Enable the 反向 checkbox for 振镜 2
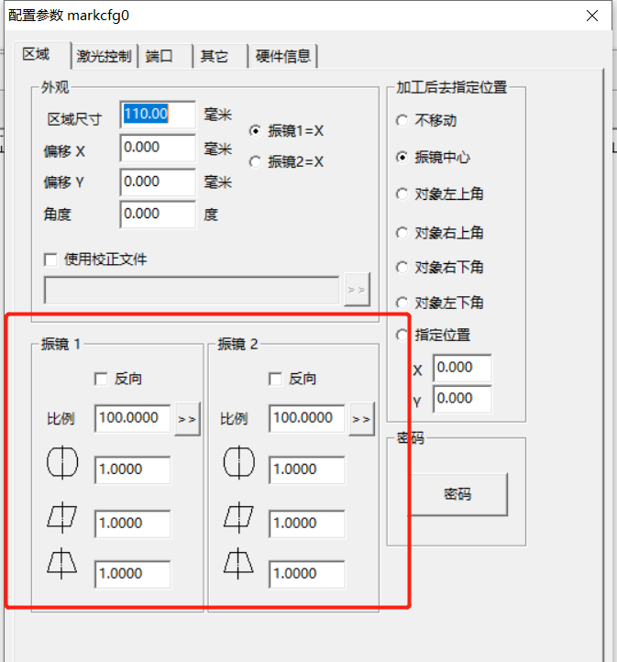 tap(275, 379)
